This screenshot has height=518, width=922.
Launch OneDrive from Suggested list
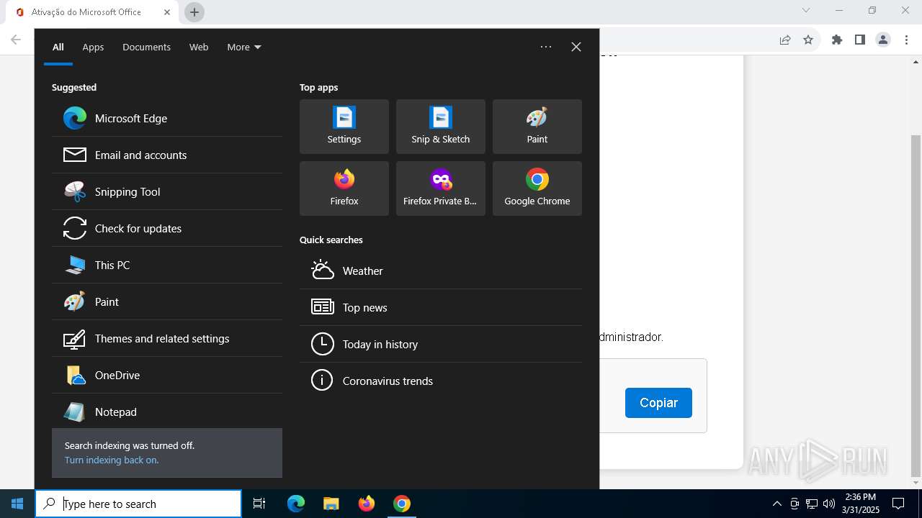[167, 375]
